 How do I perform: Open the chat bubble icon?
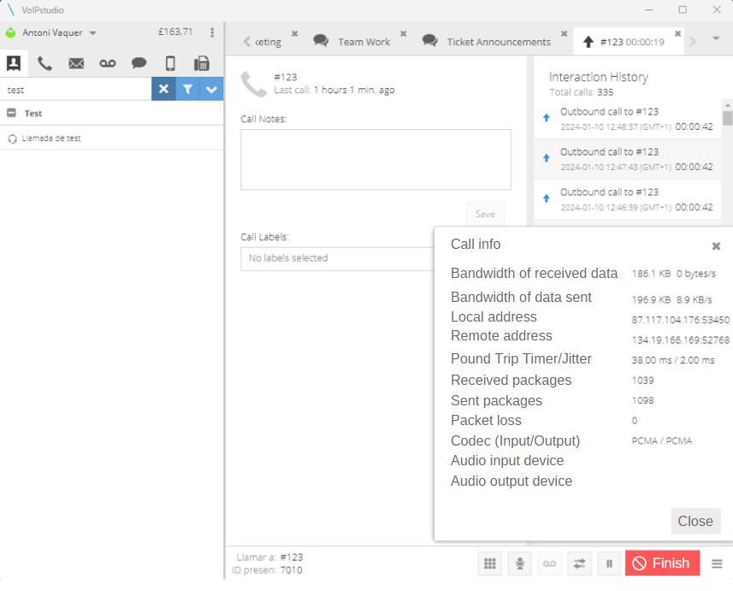tap(139, 63)
